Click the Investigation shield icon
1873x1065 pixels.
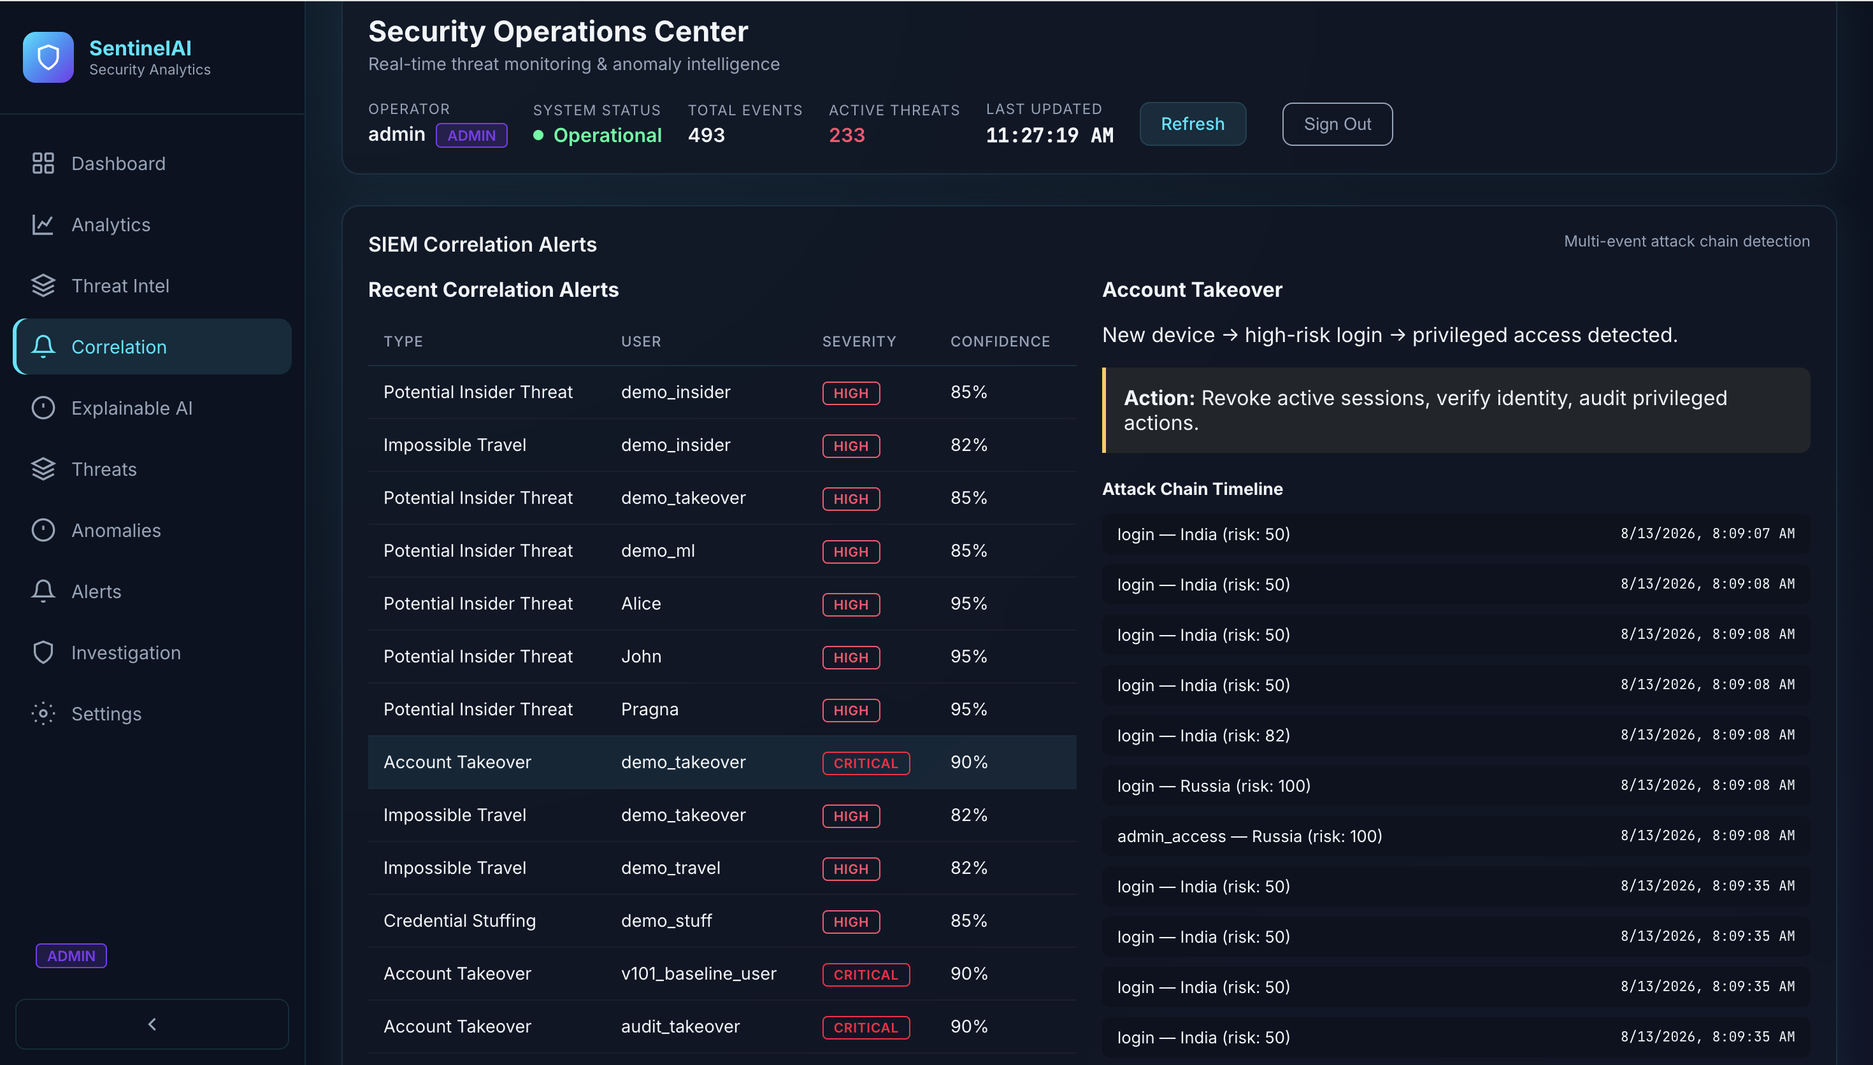[x=43, y=652]
